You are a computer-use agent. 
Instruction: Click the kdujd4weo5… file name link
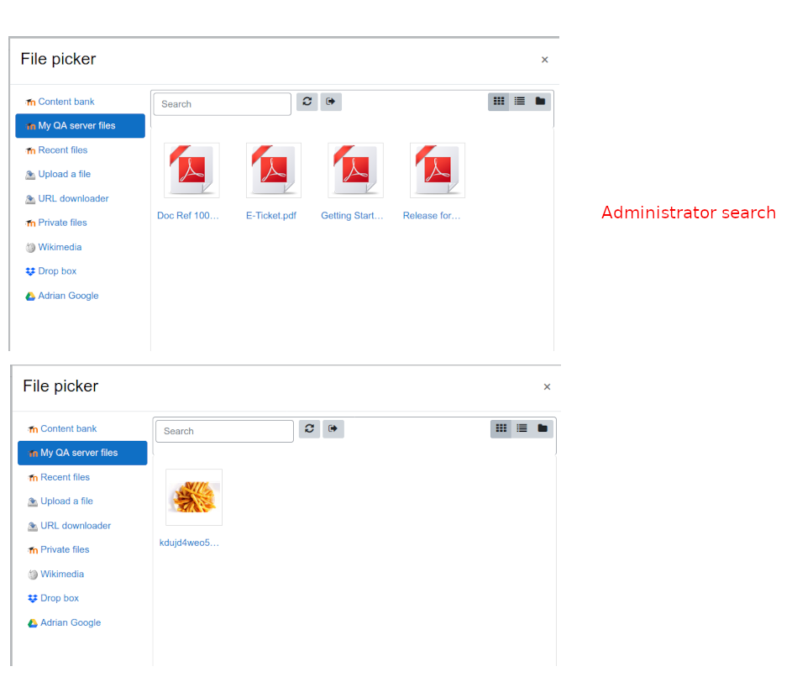coord(189,543)
